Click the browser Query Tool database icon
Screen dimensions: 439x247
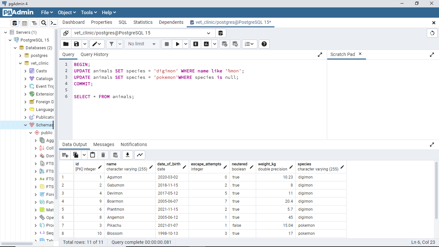point(15,23)
